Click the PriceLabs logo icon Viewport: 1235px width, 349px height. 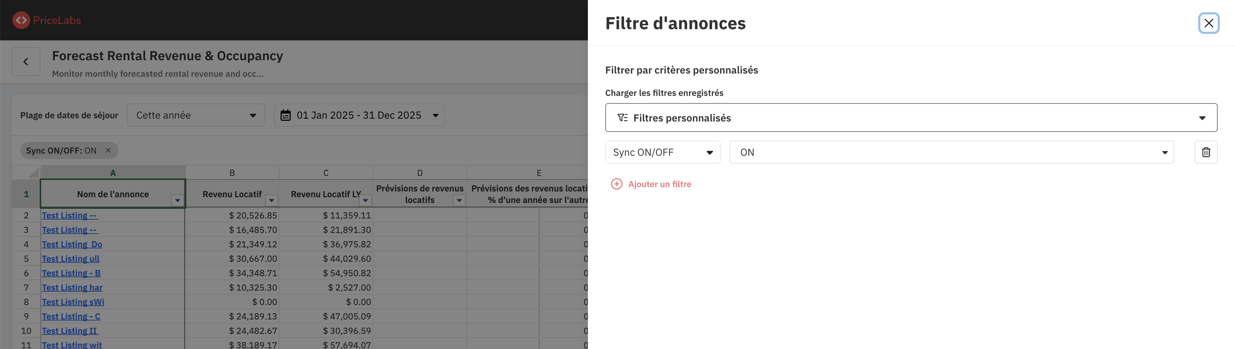pyautogui.click(x=21, y=20)
